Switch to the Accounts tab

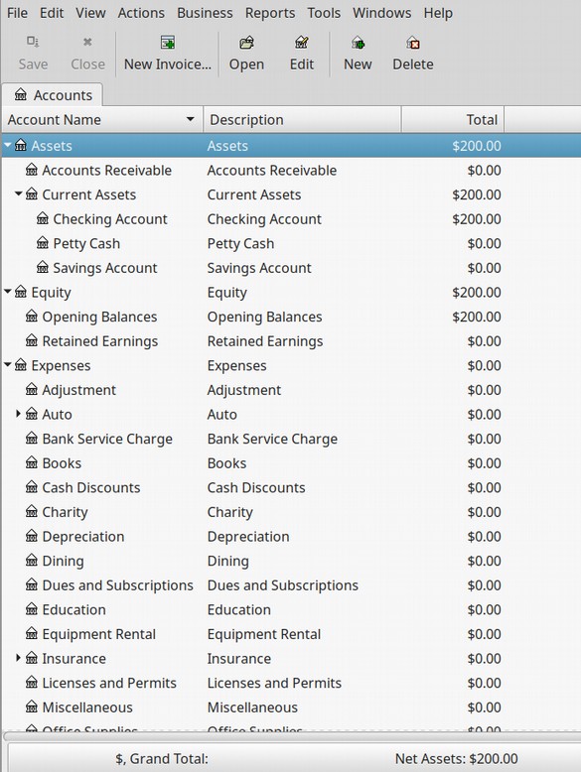point(54,95)
